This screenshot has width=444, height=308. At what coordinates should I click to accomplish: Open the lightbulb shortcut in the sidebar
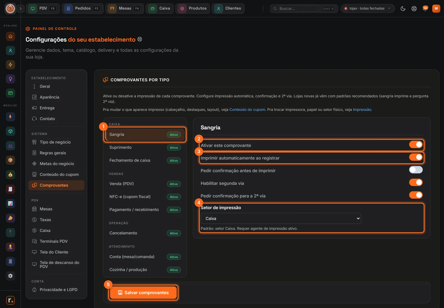tap(10, 79)
